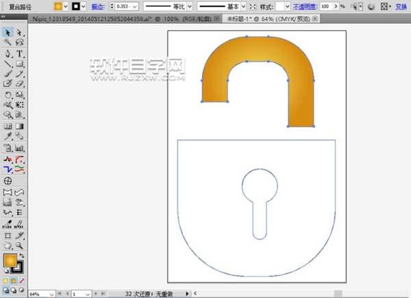411x298 pixels.
Task: Select the Direct Selection tool
Action: (x=19, y=32)
